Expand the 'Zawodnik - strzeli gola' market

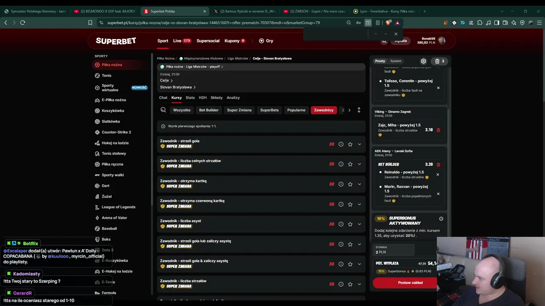pyautogui.click(x=359, y=144)
